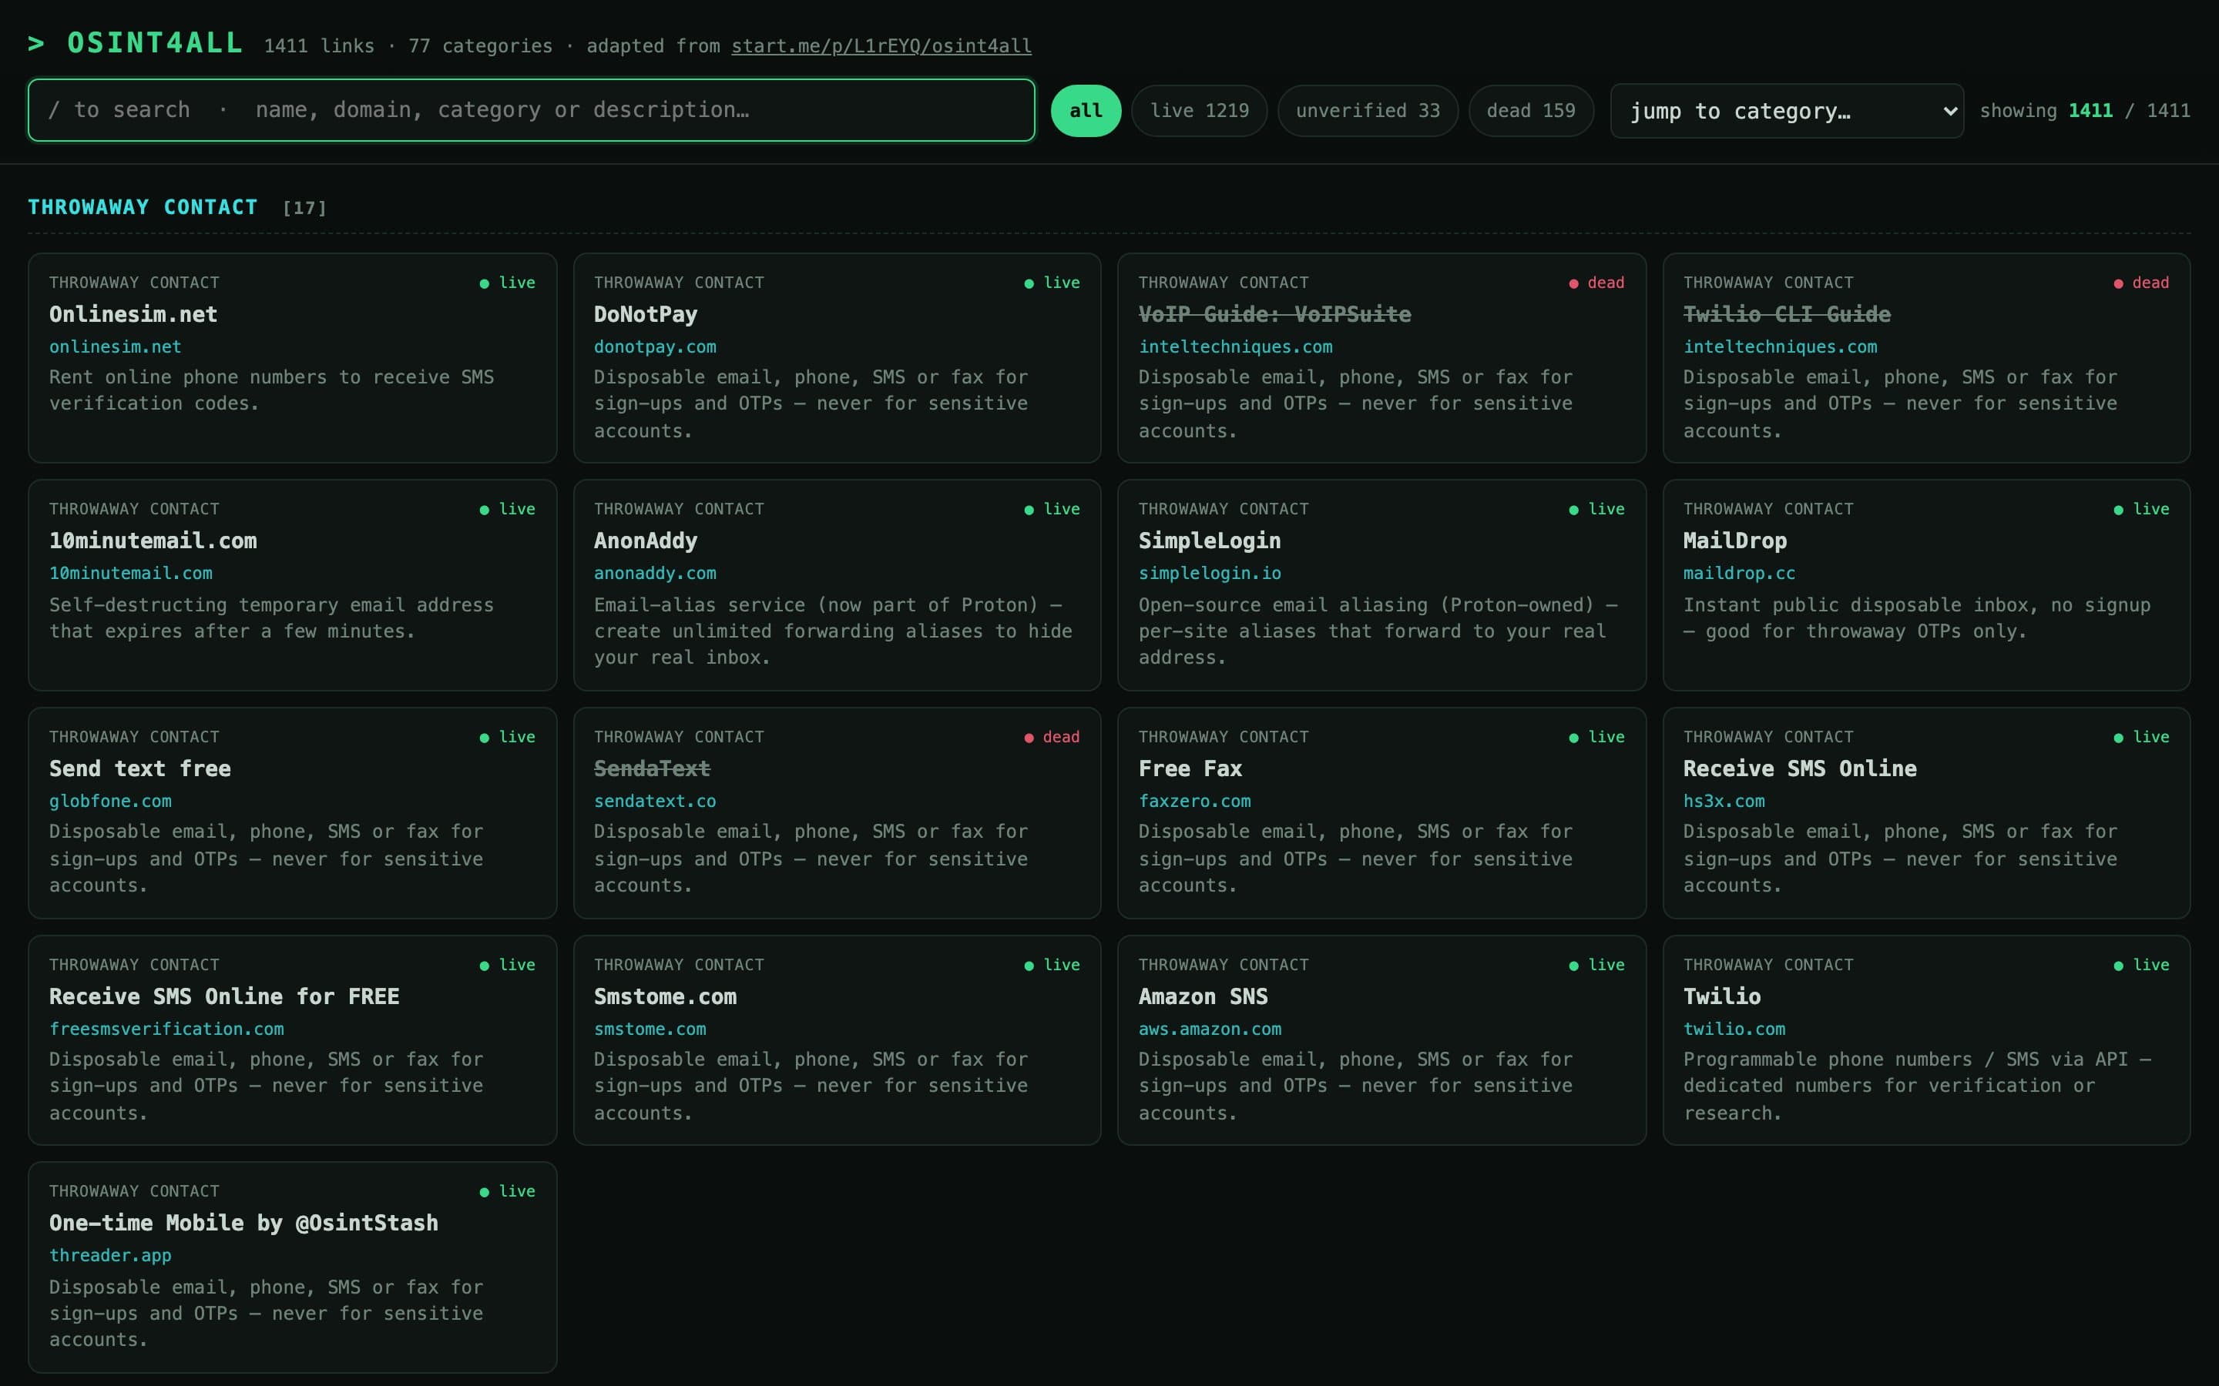Click the AnonAddy description about Email-alias service
The image size is (2219, 1386).
pyautogui.click(x=833, y=631)
